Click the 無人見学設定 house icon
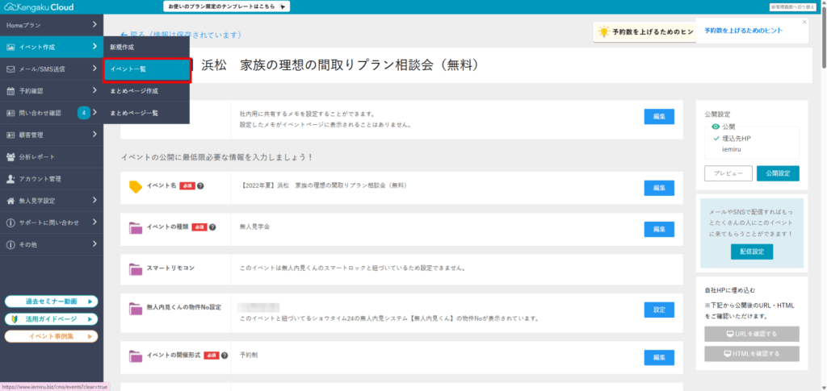The height and width of the screenshot is (391, 827). (x=10, y=201)
